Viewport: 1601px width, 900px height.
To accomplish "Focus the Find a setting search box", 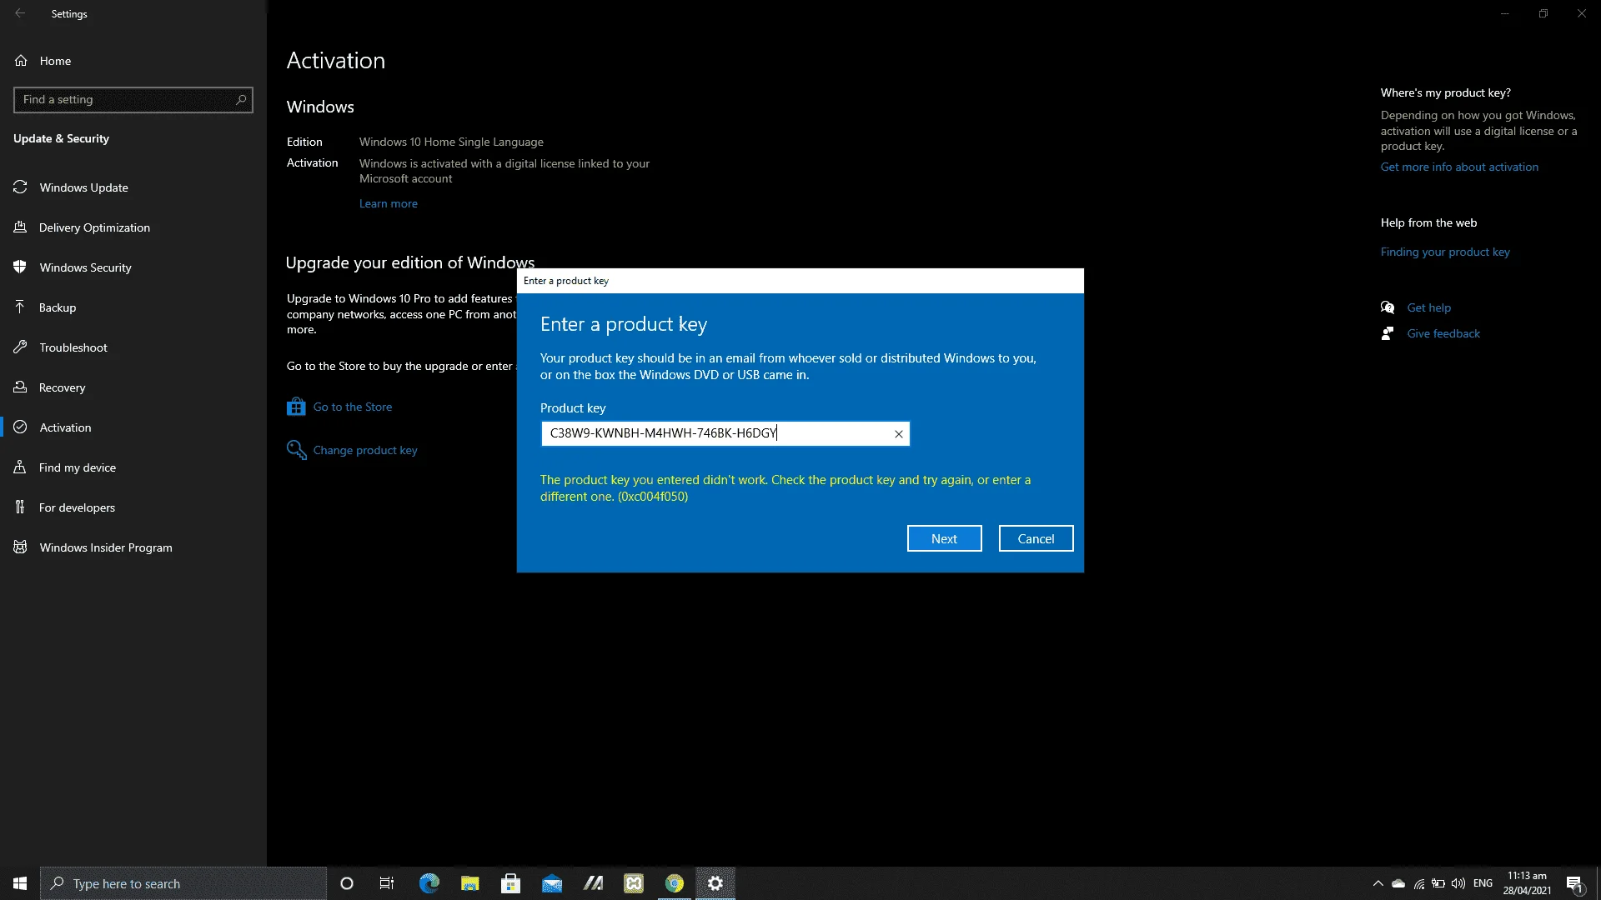I will tap(133, 99).
